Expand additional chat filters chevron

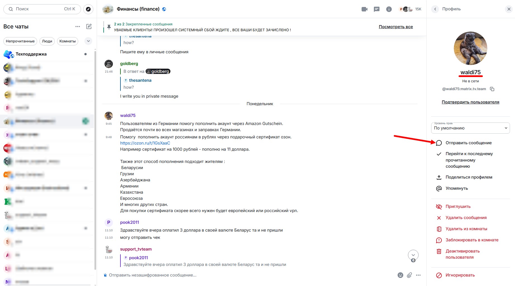[x=88, y=41]
